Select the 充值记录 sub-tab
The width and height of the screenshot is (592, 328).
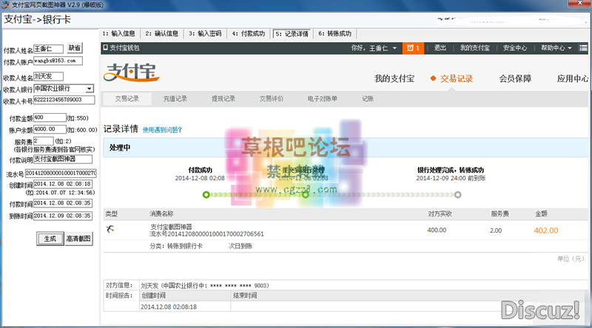pyautogui.click(x=175, y=99)
